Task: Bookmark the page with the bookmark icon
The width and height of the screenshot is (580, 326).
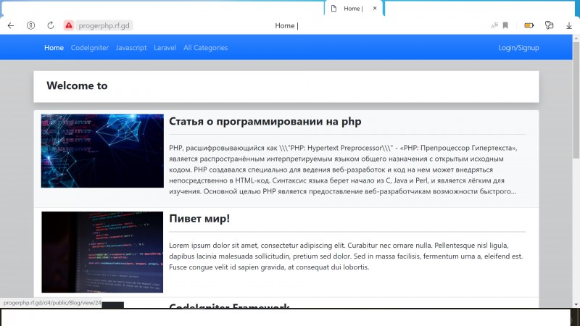Action: click(505, 25)
